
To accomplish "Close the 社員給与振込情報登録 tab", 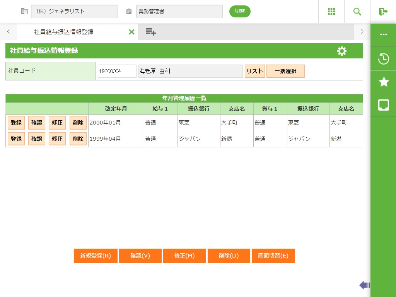I will [131, 32].
